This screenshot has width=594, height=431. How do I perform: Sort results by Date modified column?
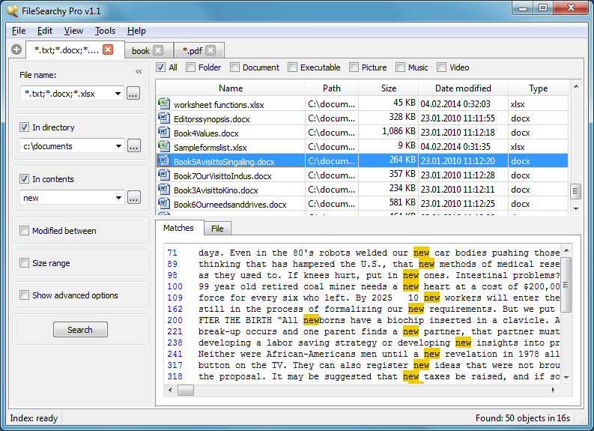coord(463,88)
